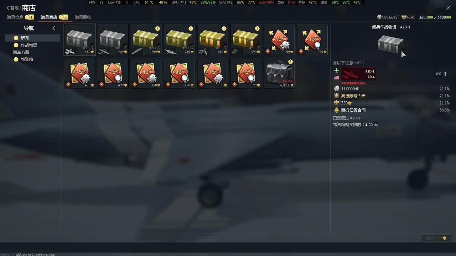The image size is (456, 256).
Task: Toggle the eye icon beside A2D-1 0%
Action: pos(445,74)
